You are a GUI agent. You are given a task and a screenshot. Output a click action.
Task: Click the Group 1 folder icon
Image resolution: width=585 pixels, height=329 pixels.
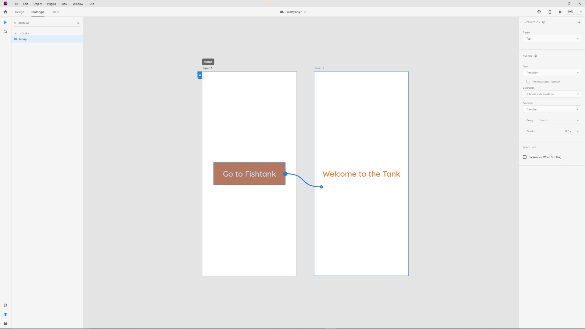[x=16, y=39]
